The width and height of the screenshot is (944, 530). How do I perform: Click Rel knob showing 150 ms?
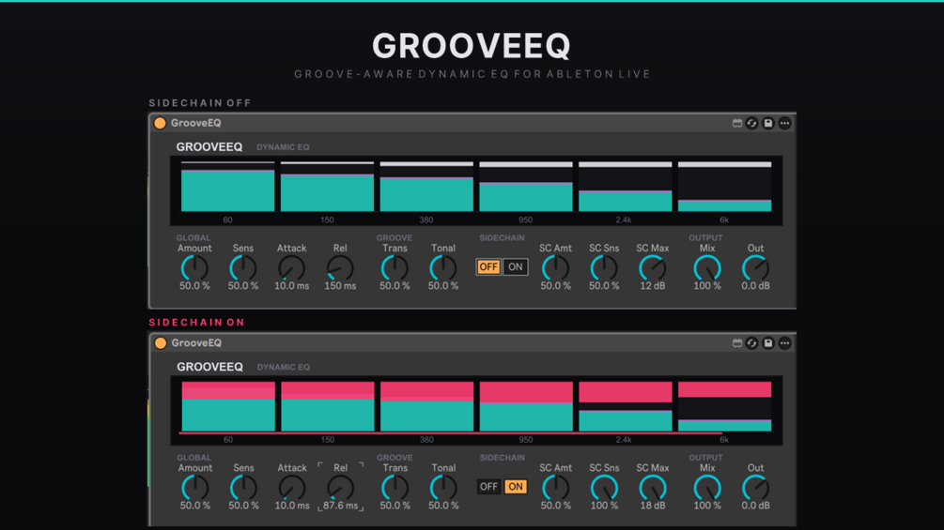point(340,268)
